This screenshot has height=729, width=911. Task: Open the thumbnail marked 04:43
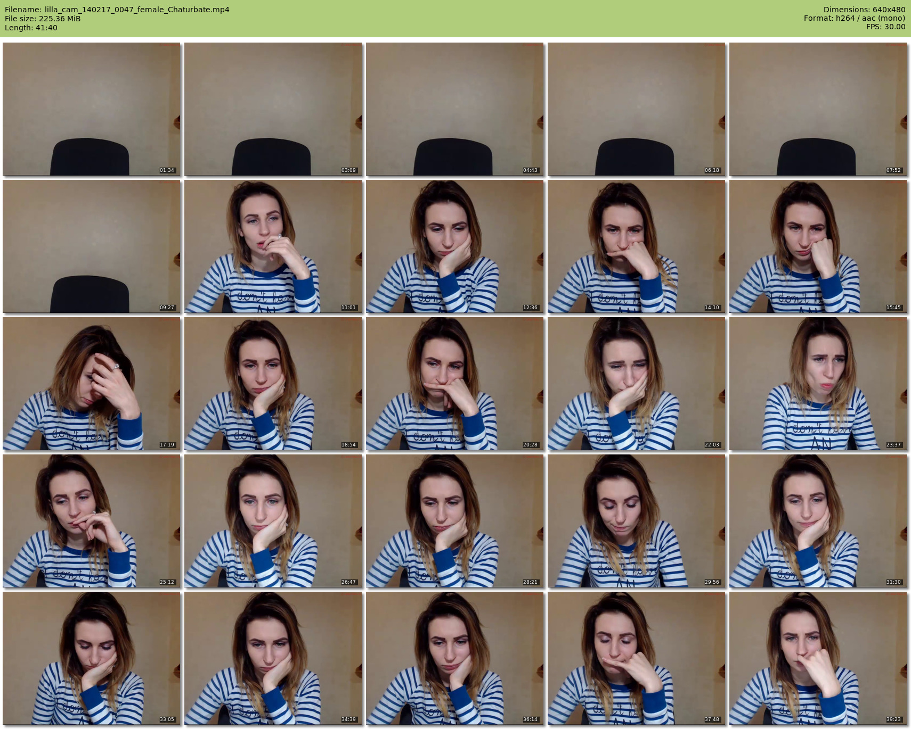pos(455,109)
